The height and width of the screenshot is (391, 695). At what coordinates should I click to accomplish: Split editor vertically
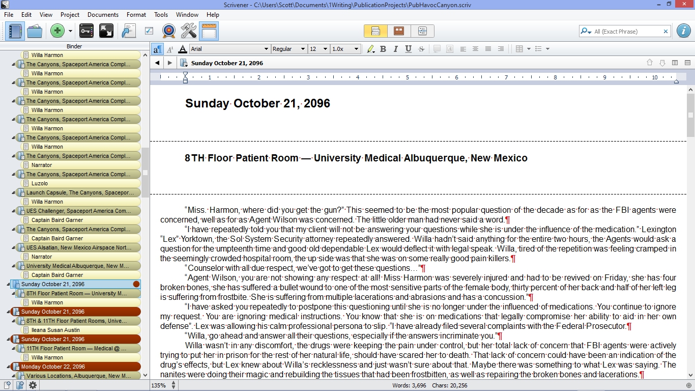pos(675,63)
